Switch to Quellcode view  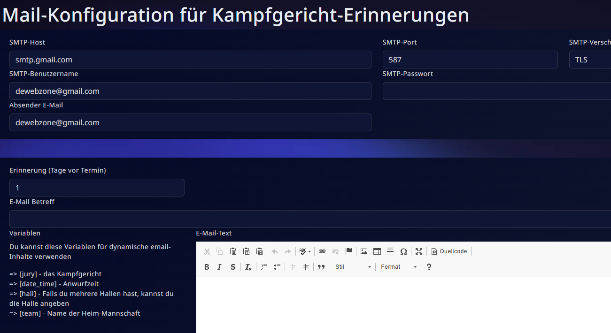click(x=449, y=251)
